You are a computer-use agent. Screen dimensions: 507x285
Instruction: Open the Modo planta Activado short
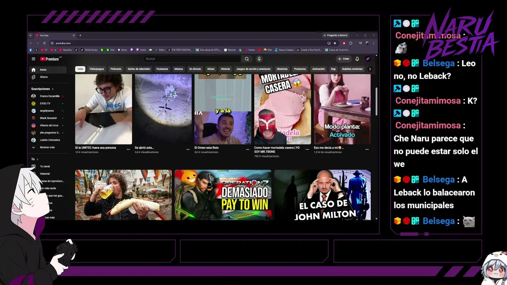[x=342, y=109]
